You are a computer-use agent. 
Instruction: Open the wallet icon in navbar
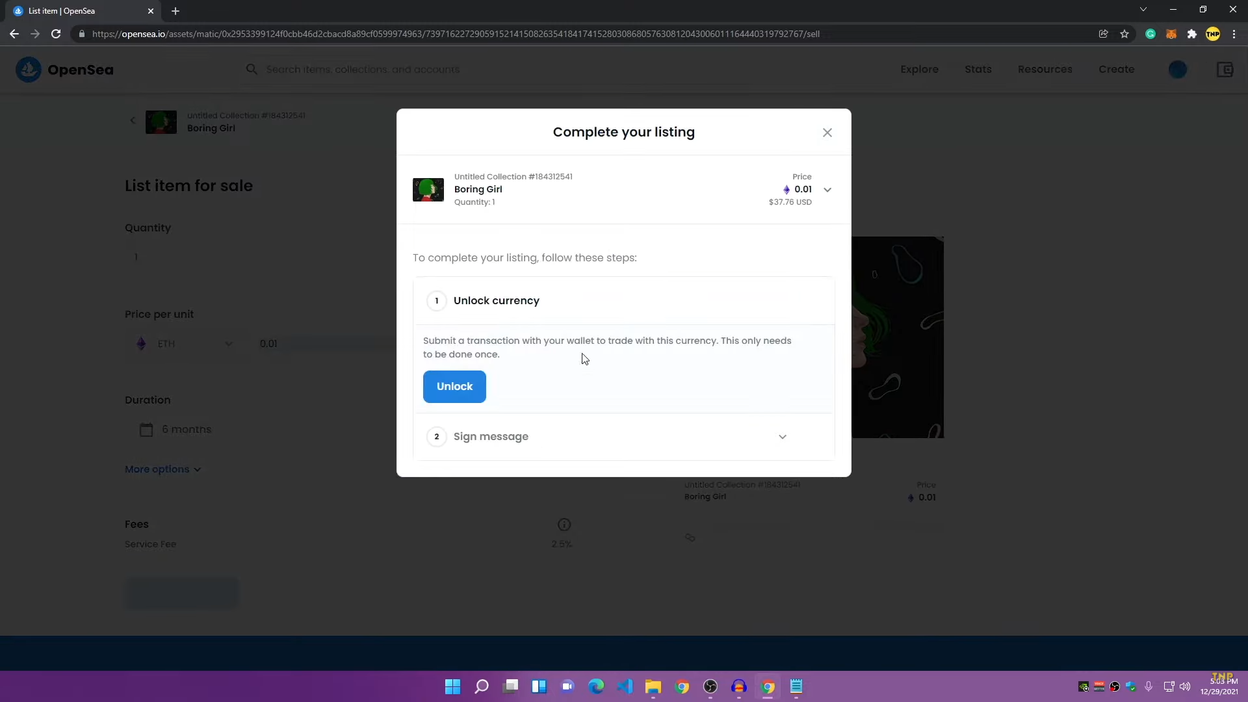coord(1225,70)
